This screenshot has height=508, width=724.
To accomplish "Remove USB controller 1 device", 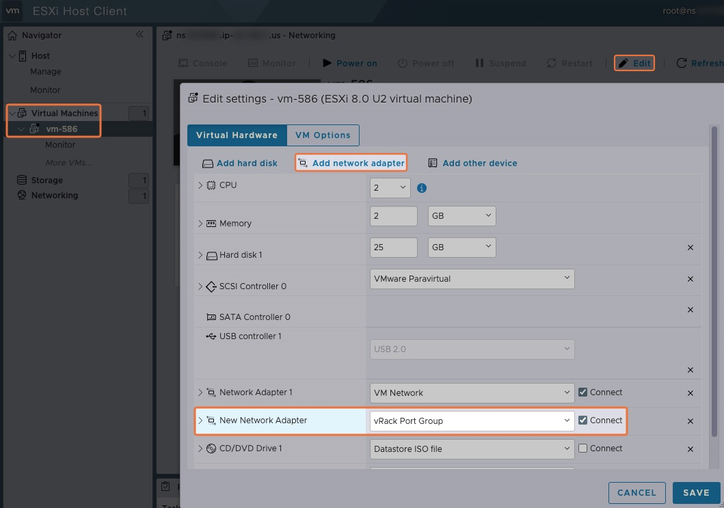I will coord(691,370).
